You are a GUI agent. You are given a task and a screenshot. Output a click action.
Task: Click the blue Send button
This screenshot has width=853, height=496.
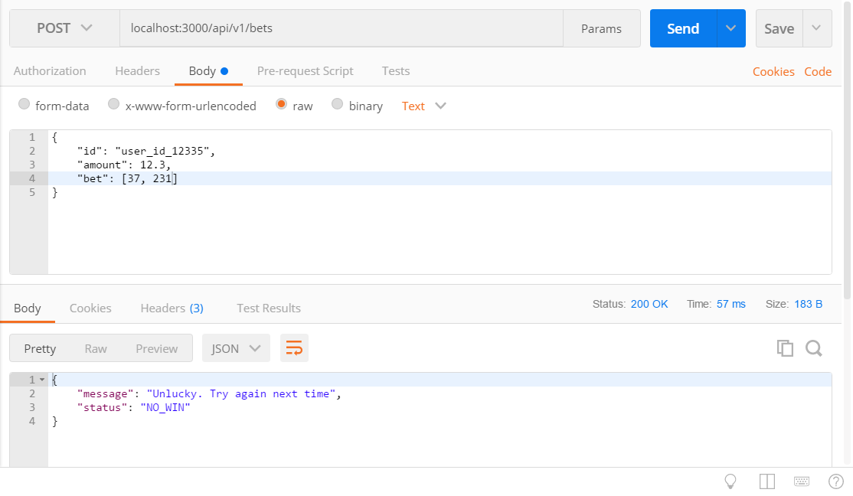683,28
